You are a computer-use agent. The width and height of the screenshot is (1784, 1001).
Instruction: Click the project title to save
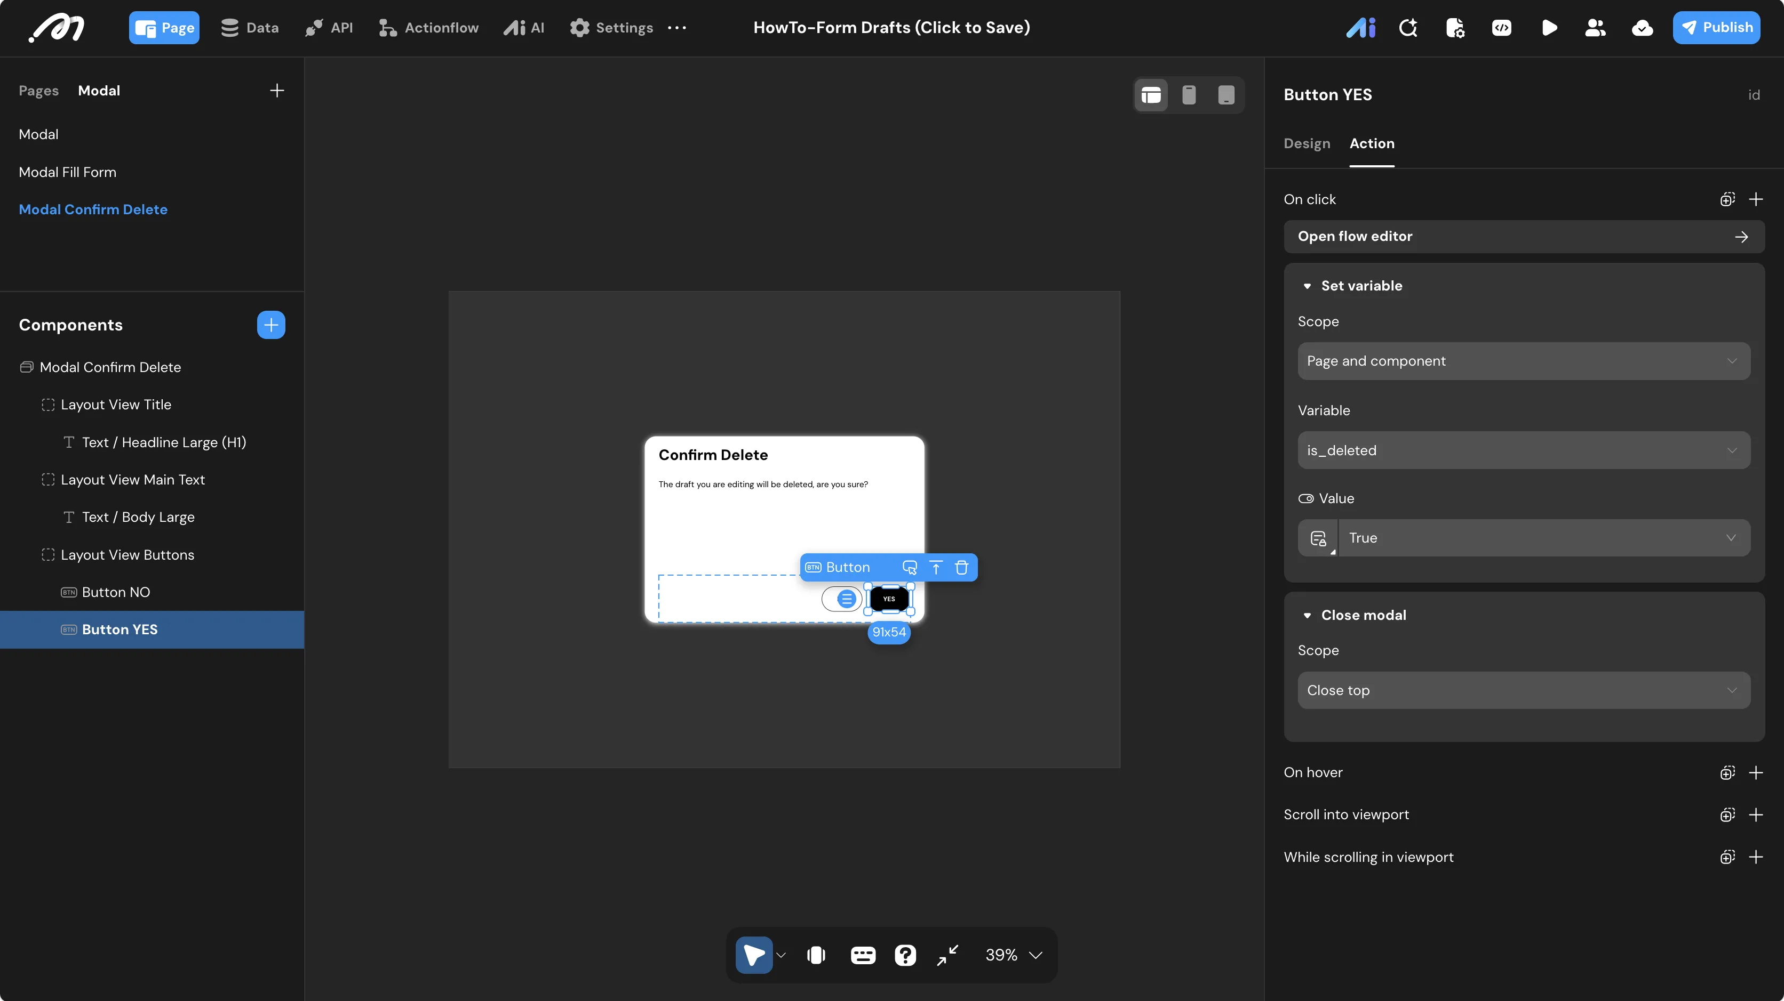pyautogui.click(x=891, y=28)
